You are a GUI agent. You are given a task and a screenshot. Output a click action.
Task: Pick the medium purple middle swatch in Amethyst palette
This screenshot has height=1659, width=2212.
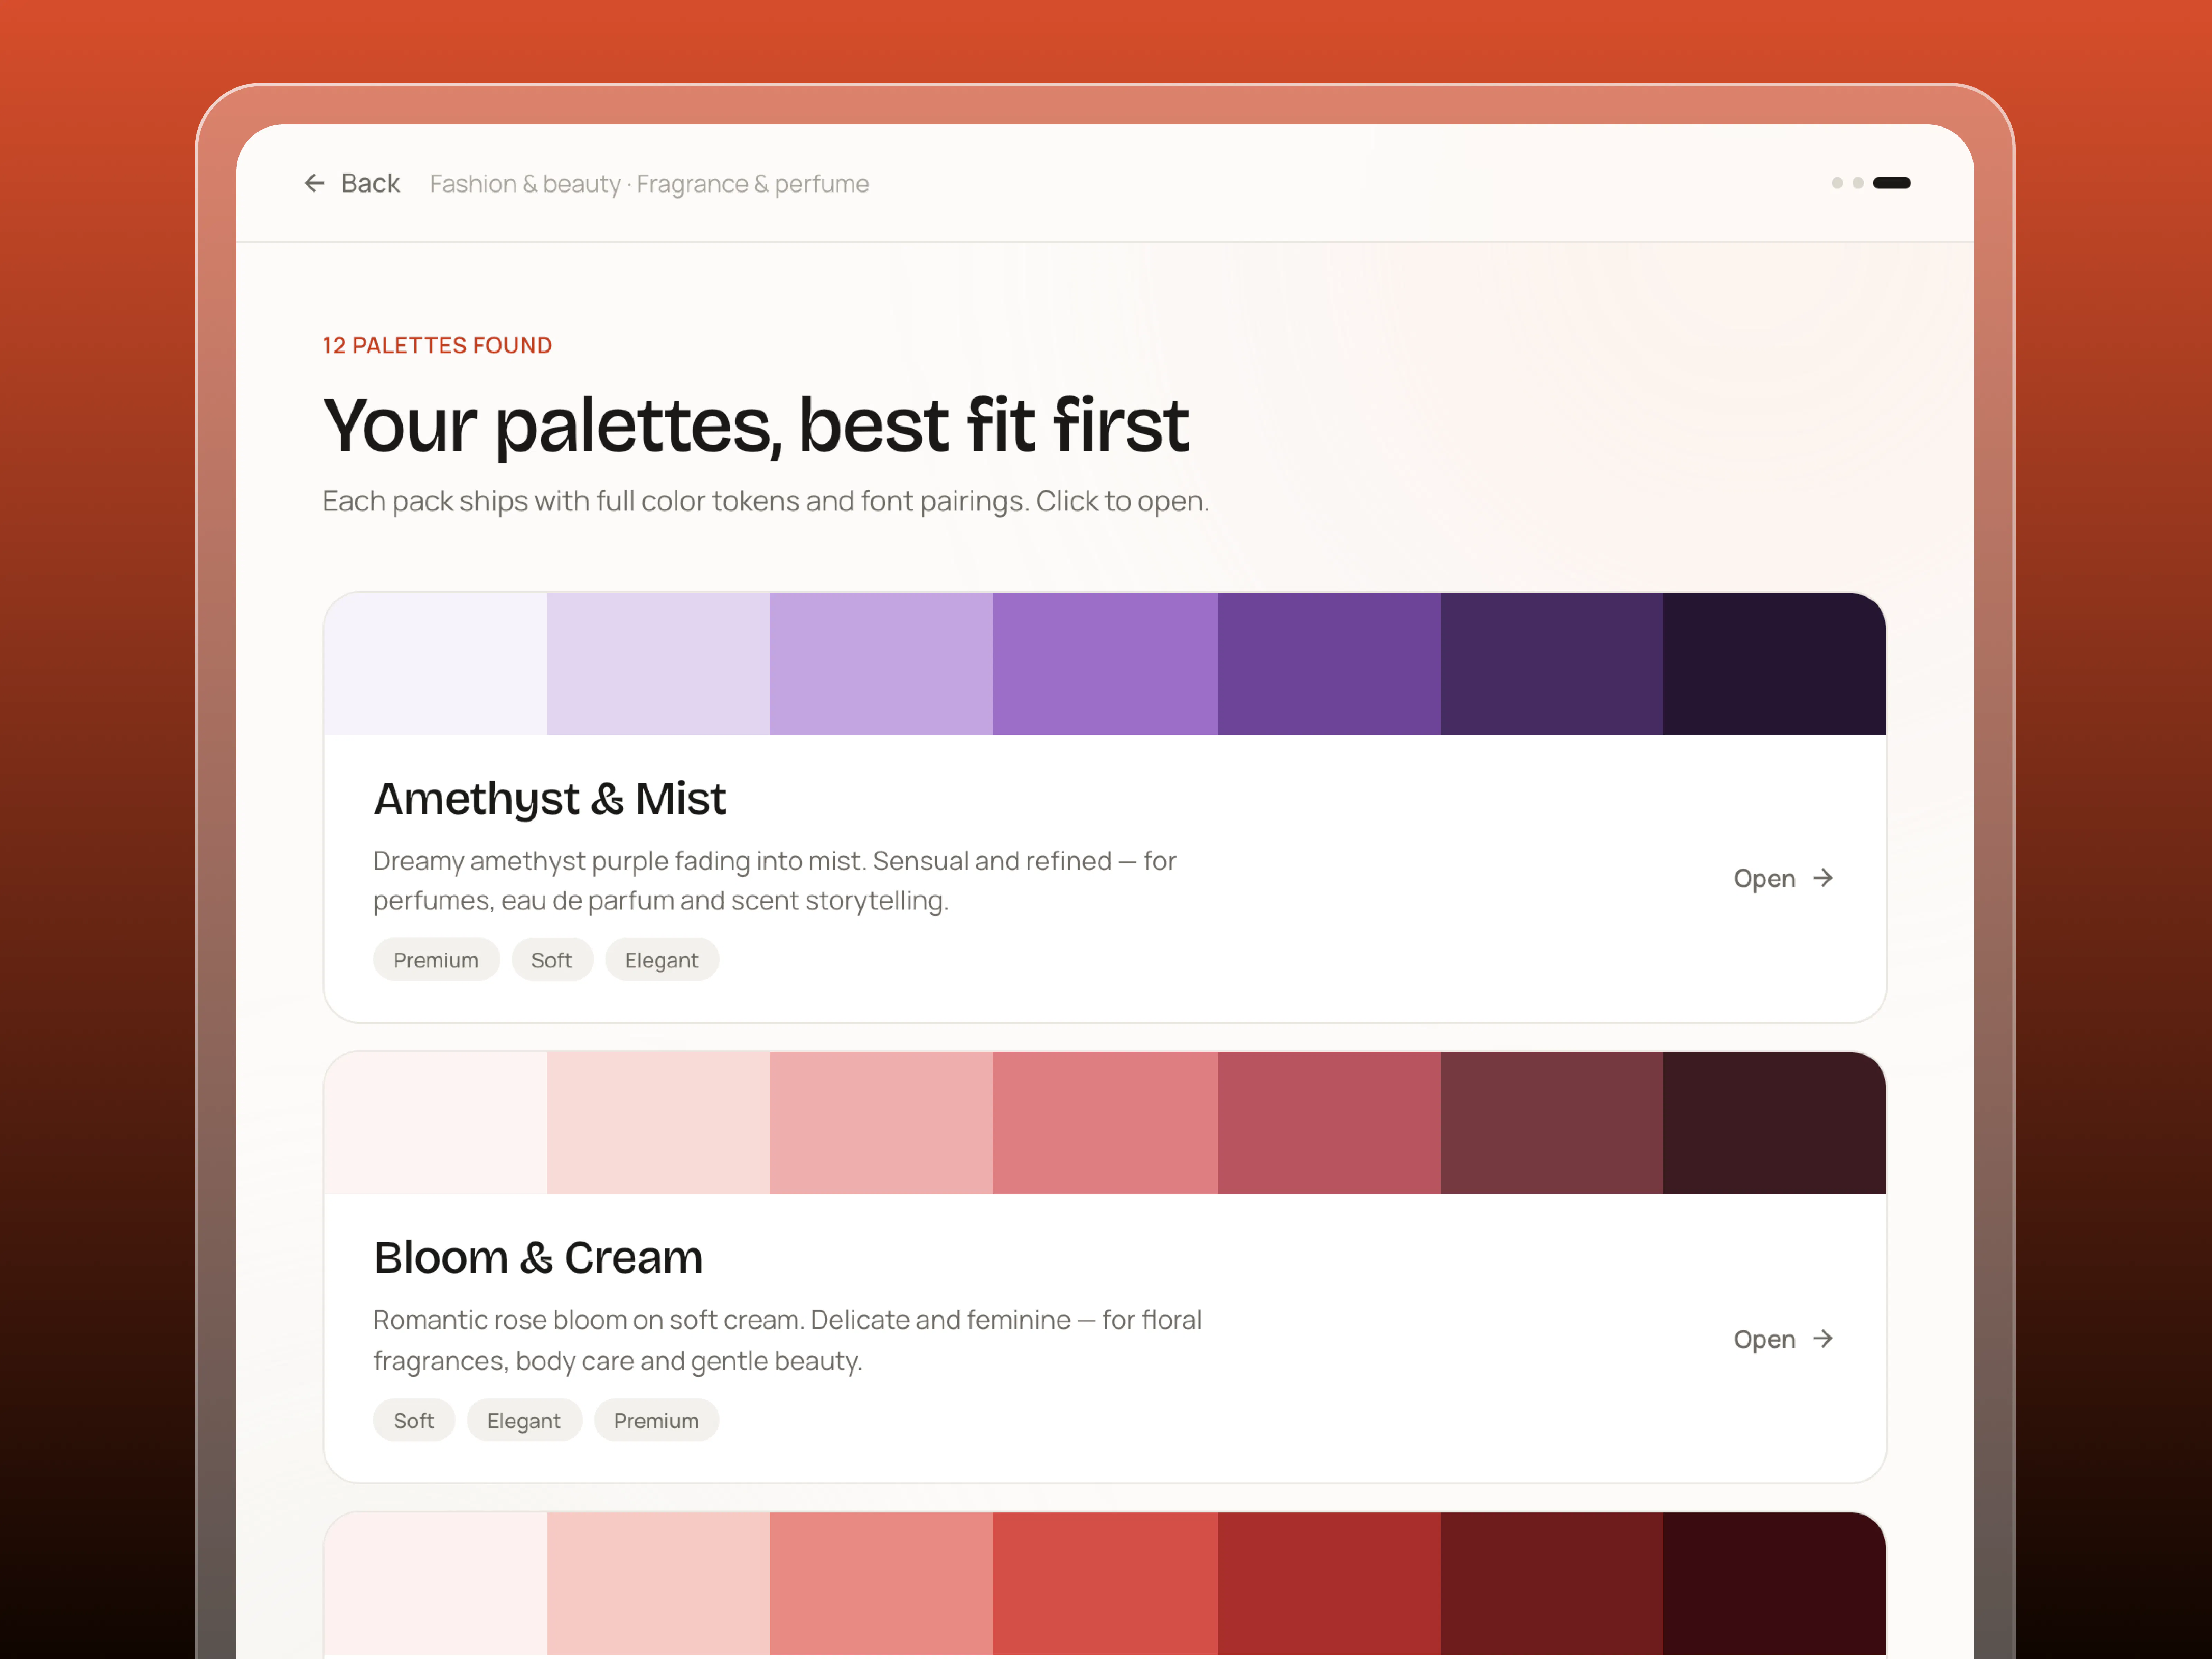point(1105,664)
